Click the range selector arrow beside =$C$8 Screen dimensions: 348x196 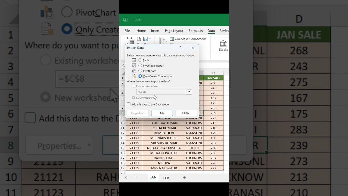189,92
